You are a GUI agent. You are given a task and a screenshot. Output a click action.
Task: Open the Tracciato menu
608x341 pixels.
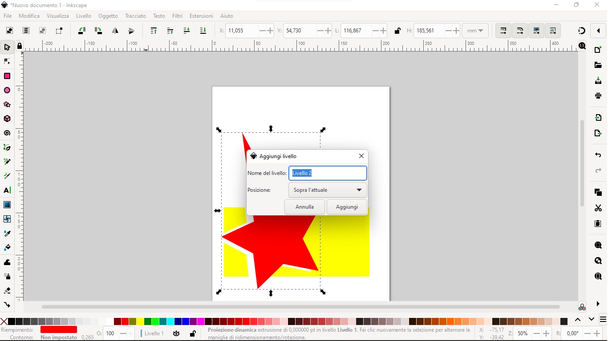pos(135,16)
